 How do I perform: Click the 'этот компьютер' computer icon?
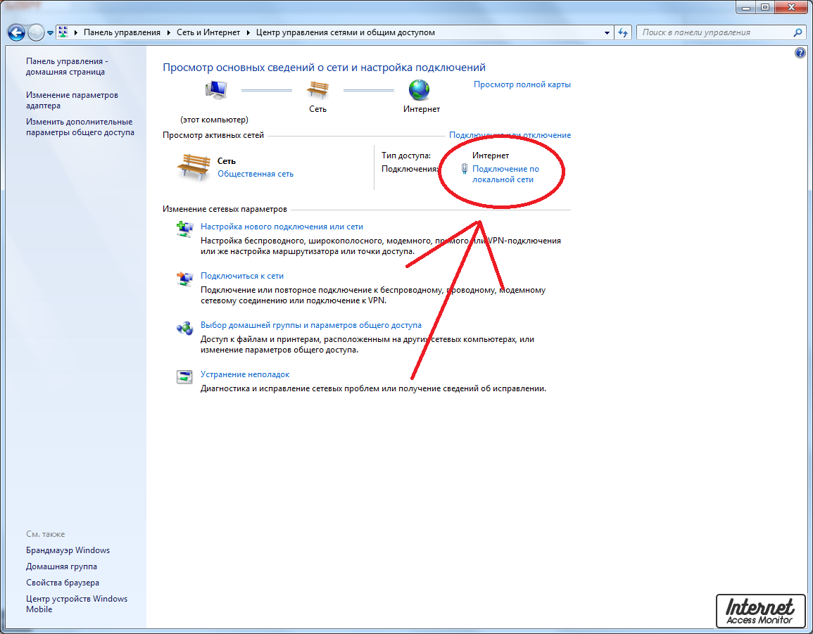pyautogui.click(x=216, y=90)
